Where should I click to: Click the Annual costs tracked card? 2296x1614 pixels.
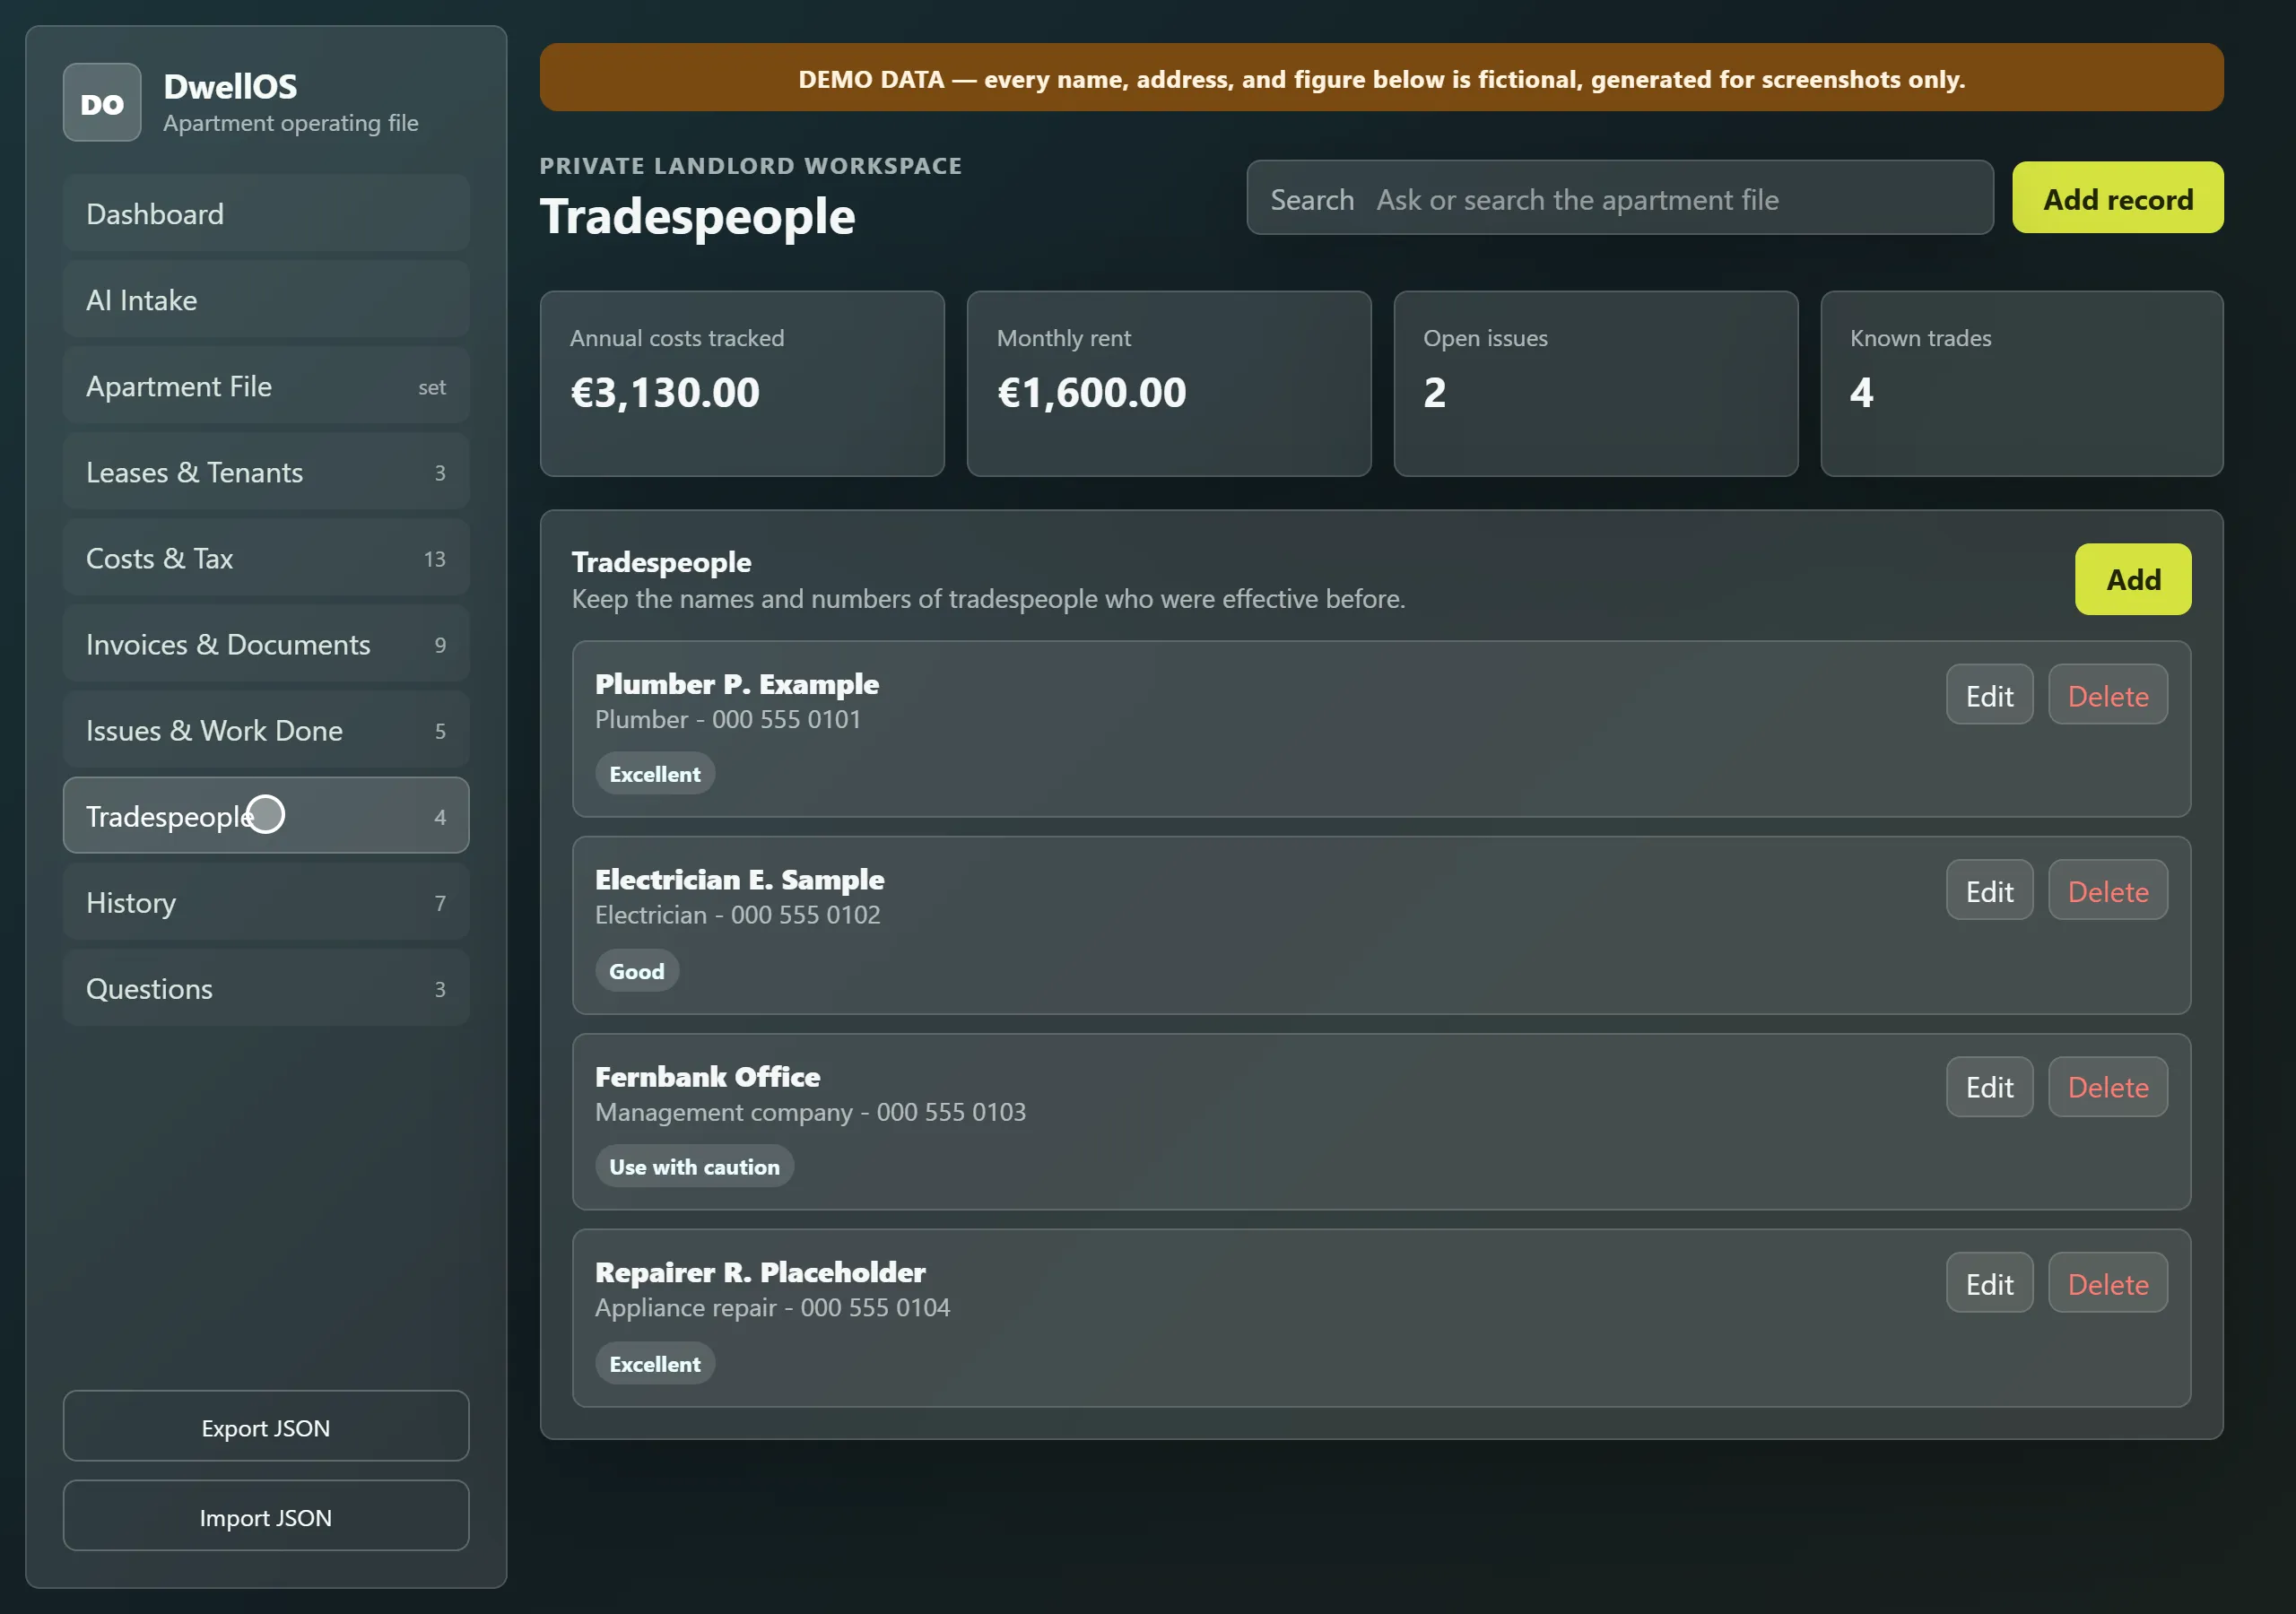click(742, 384)
